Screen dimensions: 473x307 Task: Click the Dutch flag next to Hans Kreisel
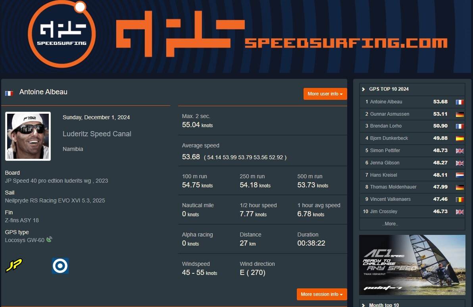point(460,175)
